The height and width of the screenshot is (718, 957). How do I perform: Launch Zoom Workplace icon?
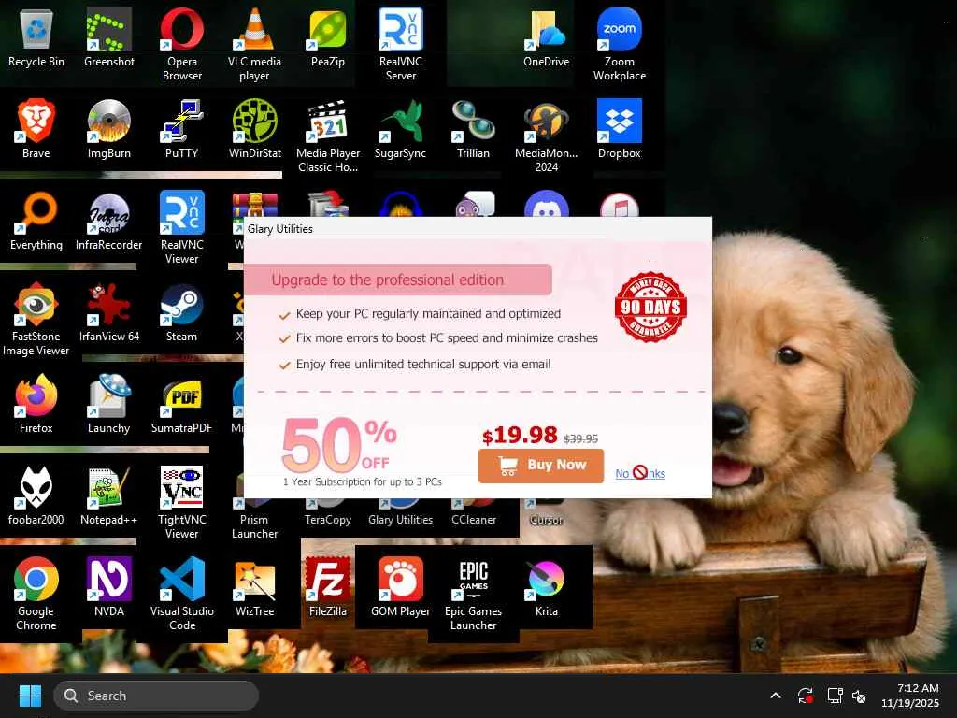point(620,43)
